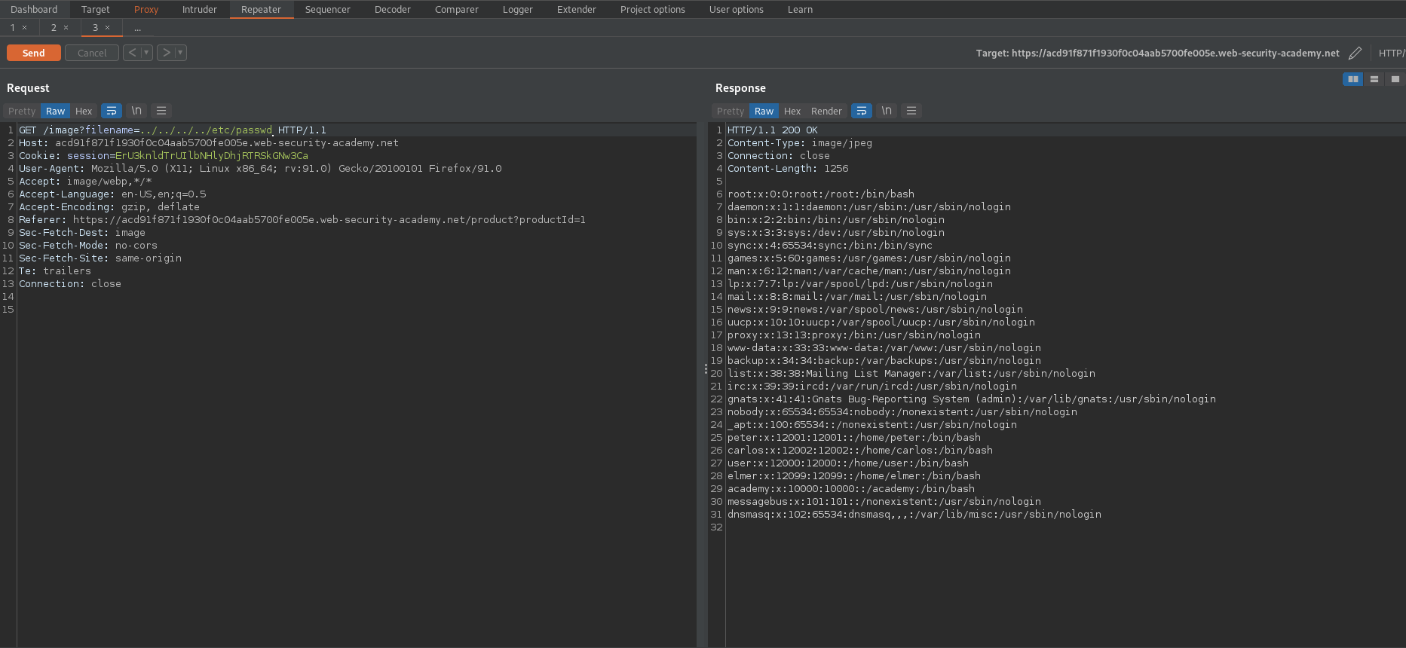Switch to Repeater sub-tab 1
Viewport: 1406px width, 648px height.
point(13,27)
